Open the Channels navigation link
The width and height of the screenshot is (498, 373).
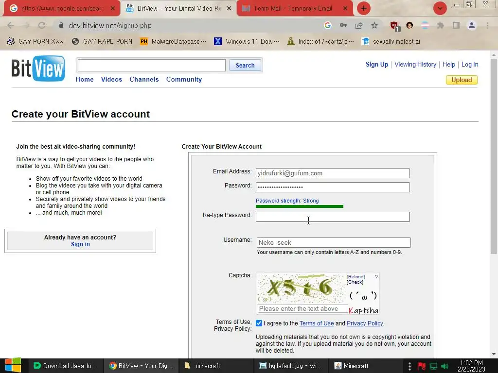click(144, 79)
